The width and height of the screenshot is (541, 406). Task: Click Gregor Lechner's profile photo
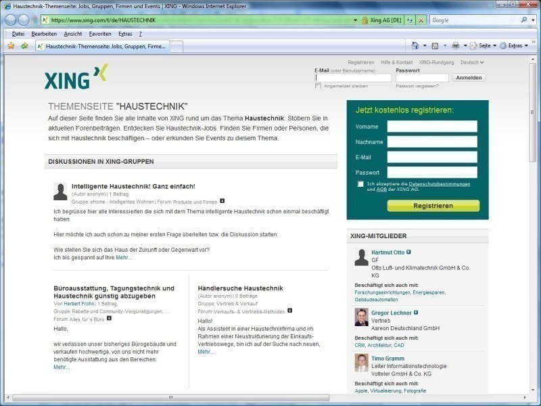tap(362, 317)
